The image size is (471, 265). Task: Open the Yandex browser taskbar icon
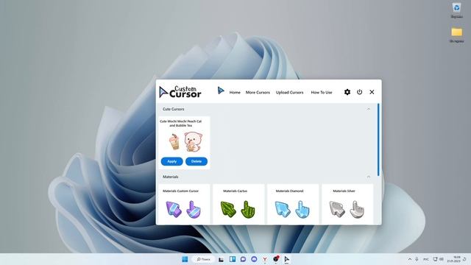(x=265, y=259)
